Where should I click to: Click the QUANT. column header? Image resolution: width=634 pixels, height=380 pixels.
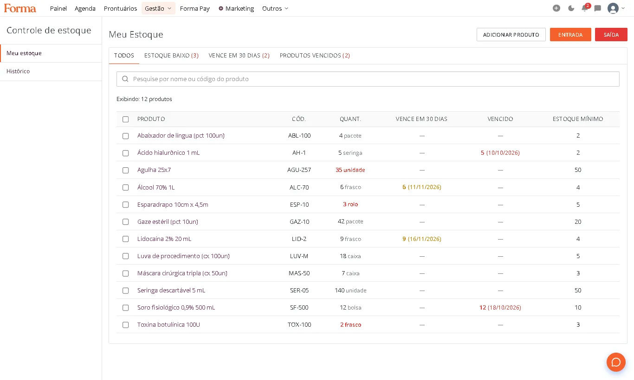pos(350,119)
